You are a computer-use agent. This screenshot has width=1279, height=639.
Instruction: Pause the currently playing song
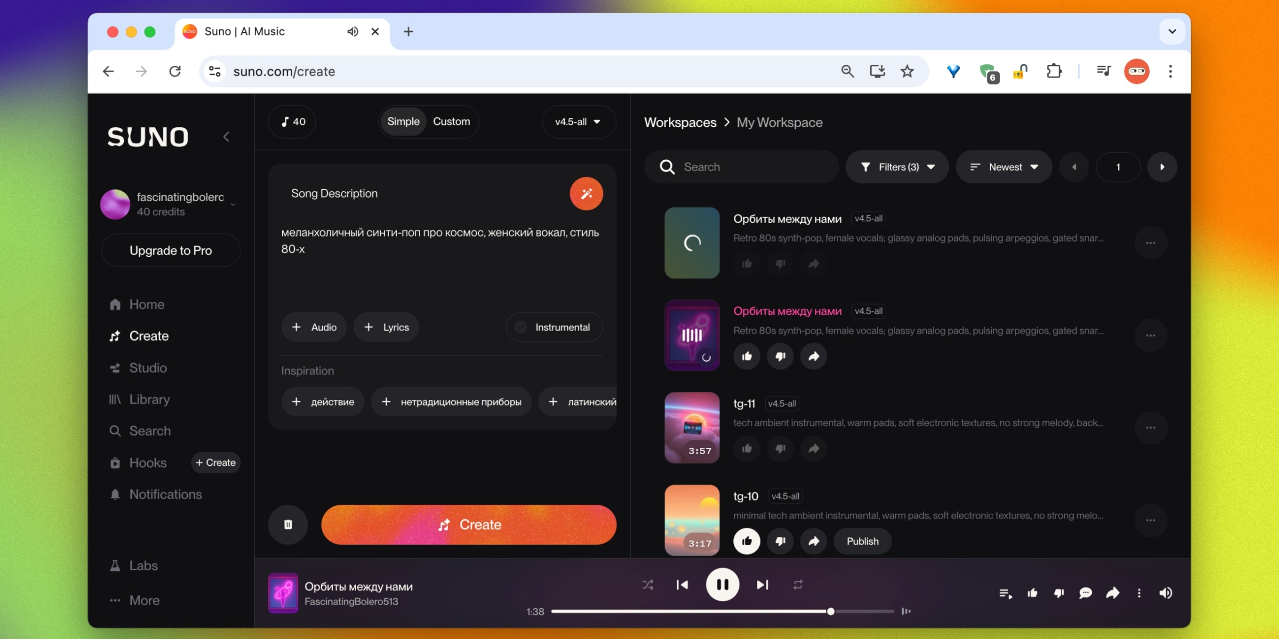tap(722, 585)
